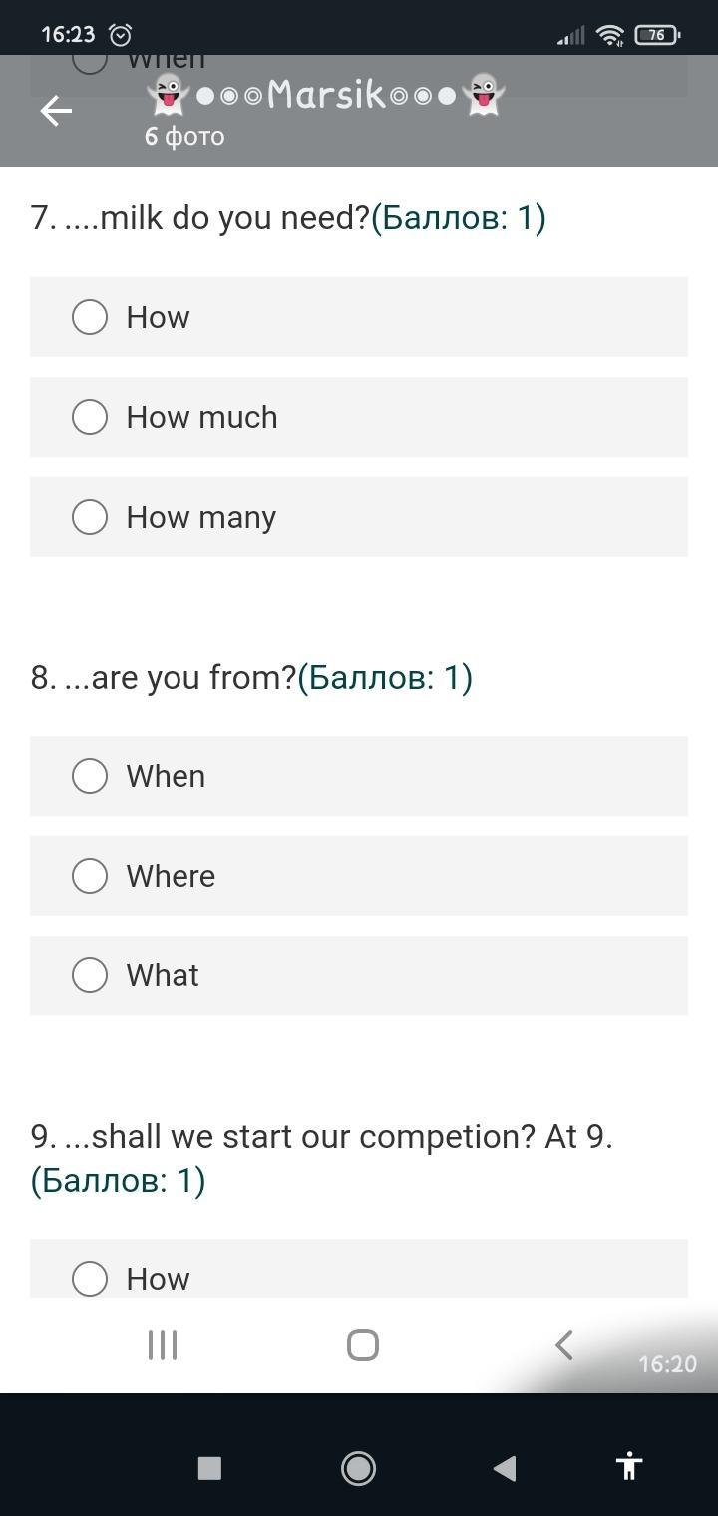Image resolution: width=718 pixels, height=1516 pixels.
Task: Select "How" under question 9
Action: pos(90,1278)
